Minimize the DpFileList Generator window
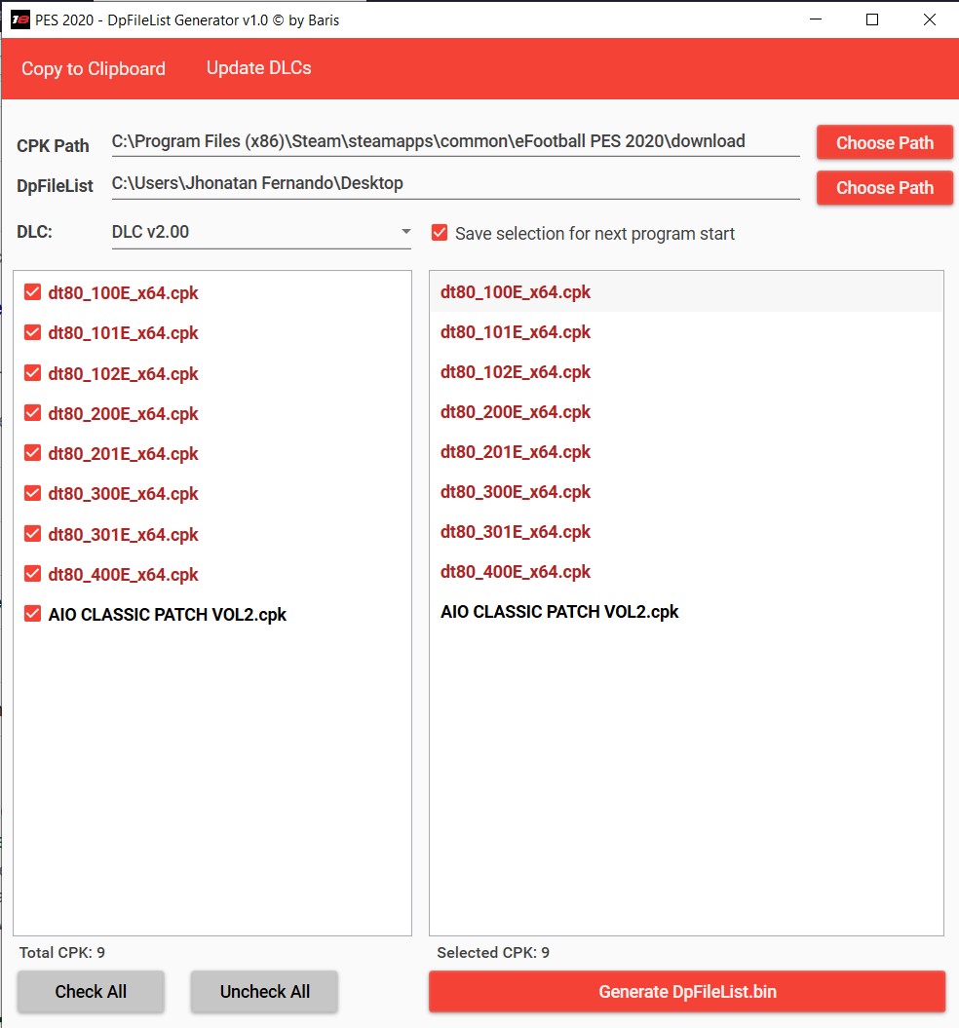Viewport: 959px width, 1028px height. pos(816,19)
